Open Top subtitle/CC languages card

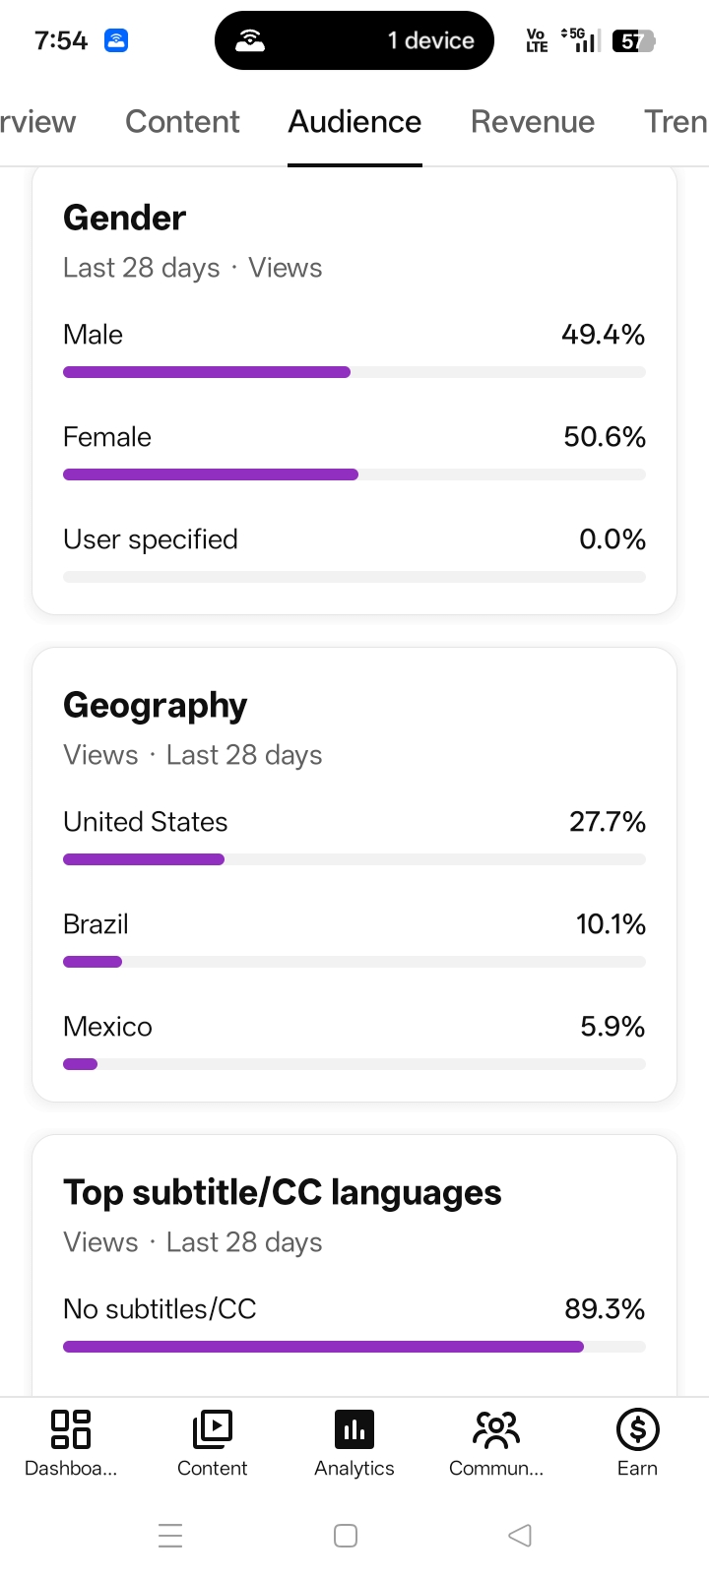283,1192
